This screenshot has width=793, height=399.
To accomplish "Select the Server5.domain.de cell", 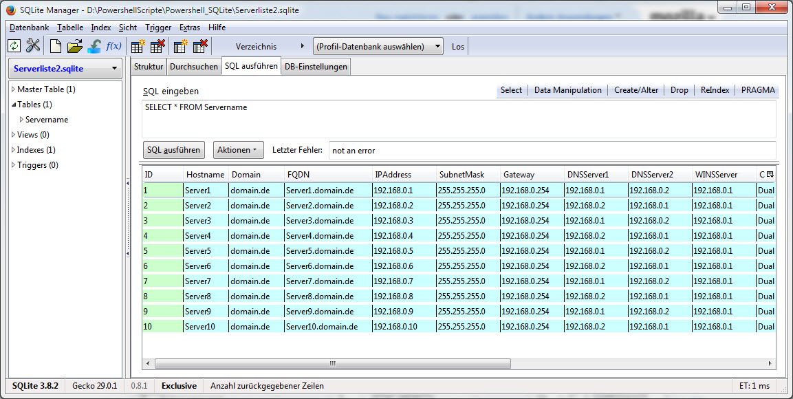I will [327, 251].
